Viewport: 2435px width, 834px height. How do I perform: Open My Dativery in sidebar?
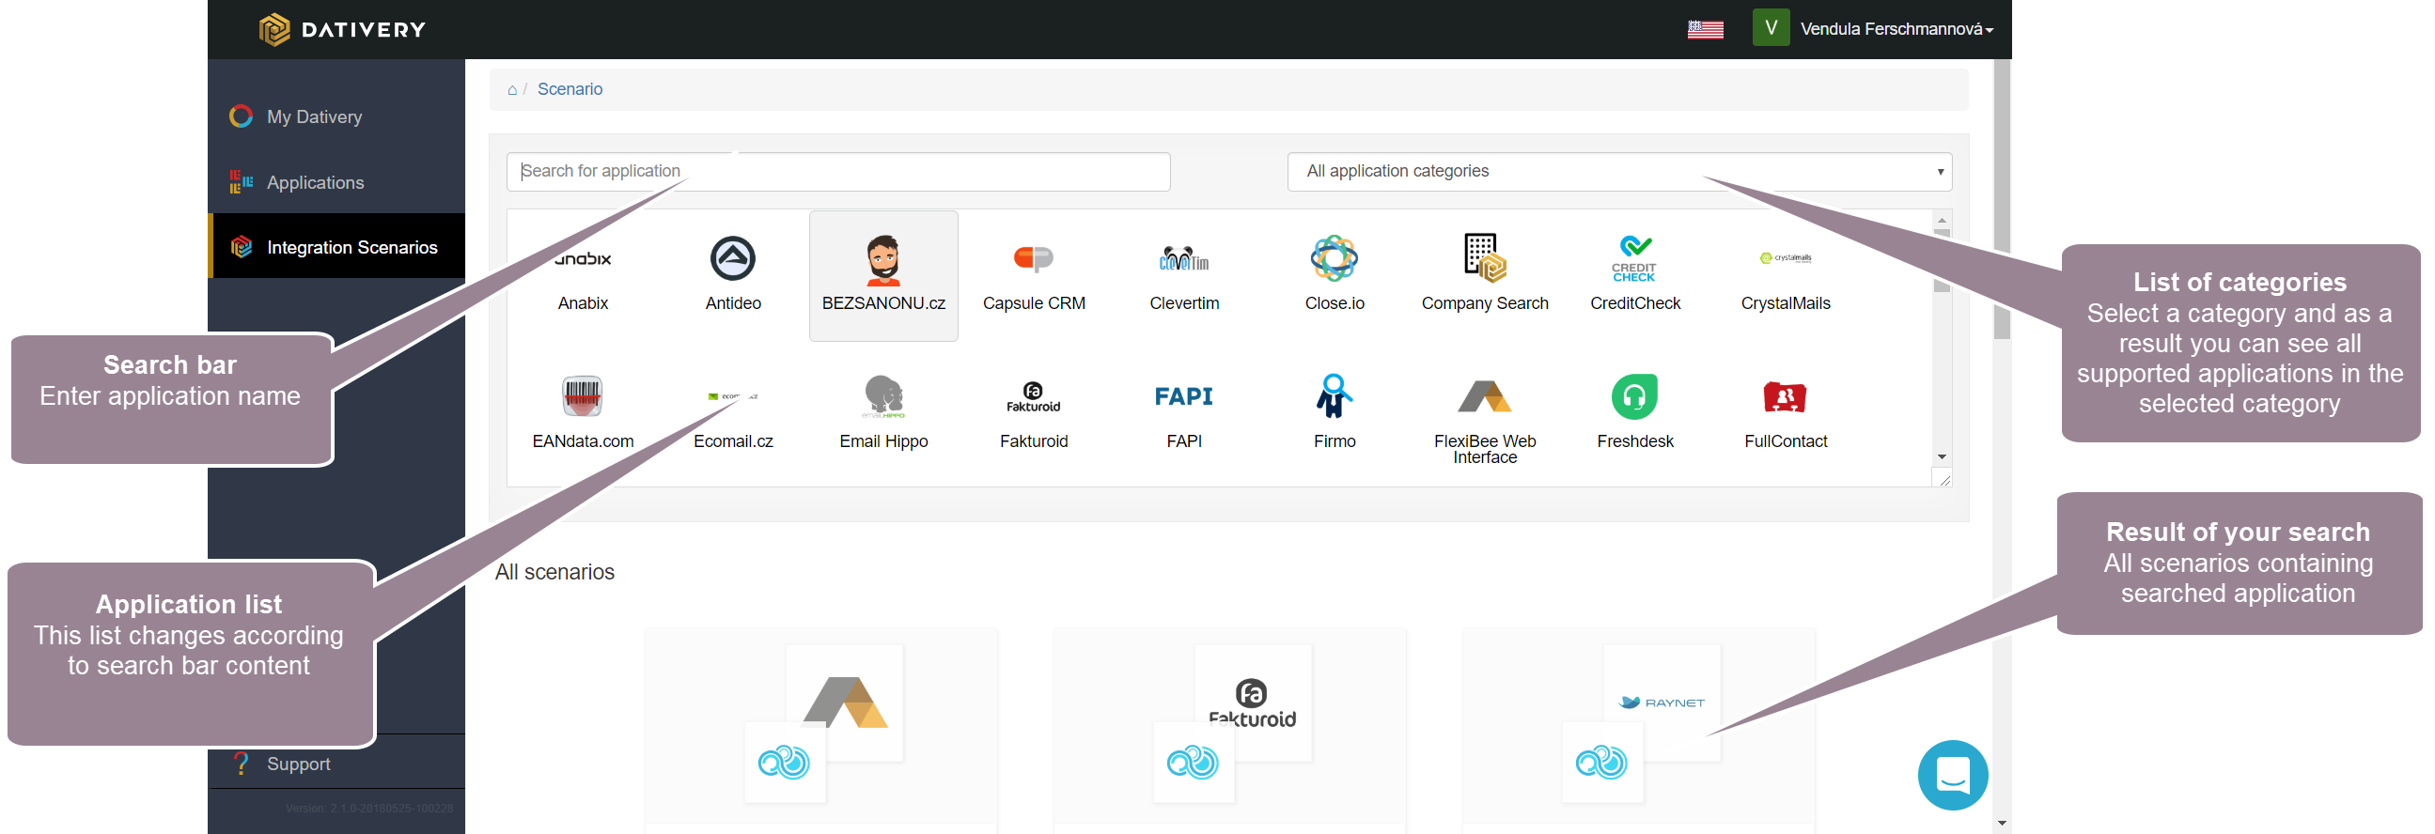tap(336, 116)
